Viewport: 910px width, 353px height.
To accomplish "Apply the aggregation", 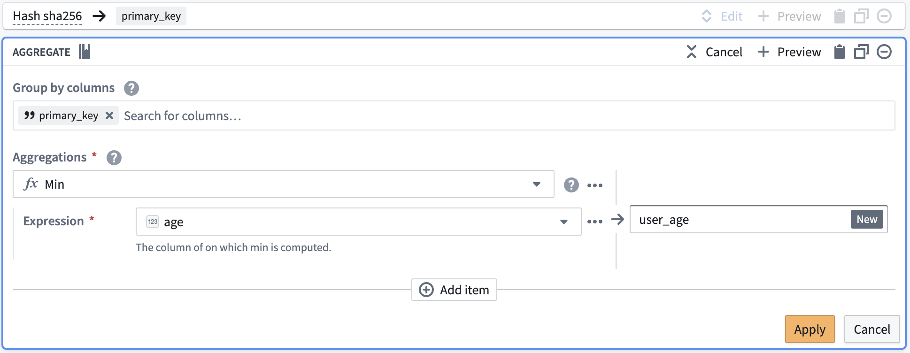I will [810, 329].
